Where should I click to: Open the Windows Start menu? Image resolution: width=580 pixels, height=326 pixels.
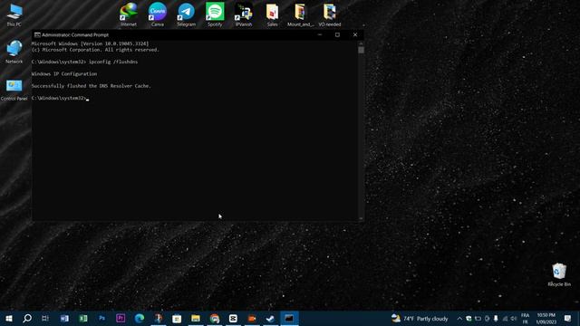point(9,318)
